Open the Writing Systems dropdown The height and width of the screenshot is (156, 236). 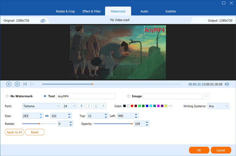pos(218,106)
